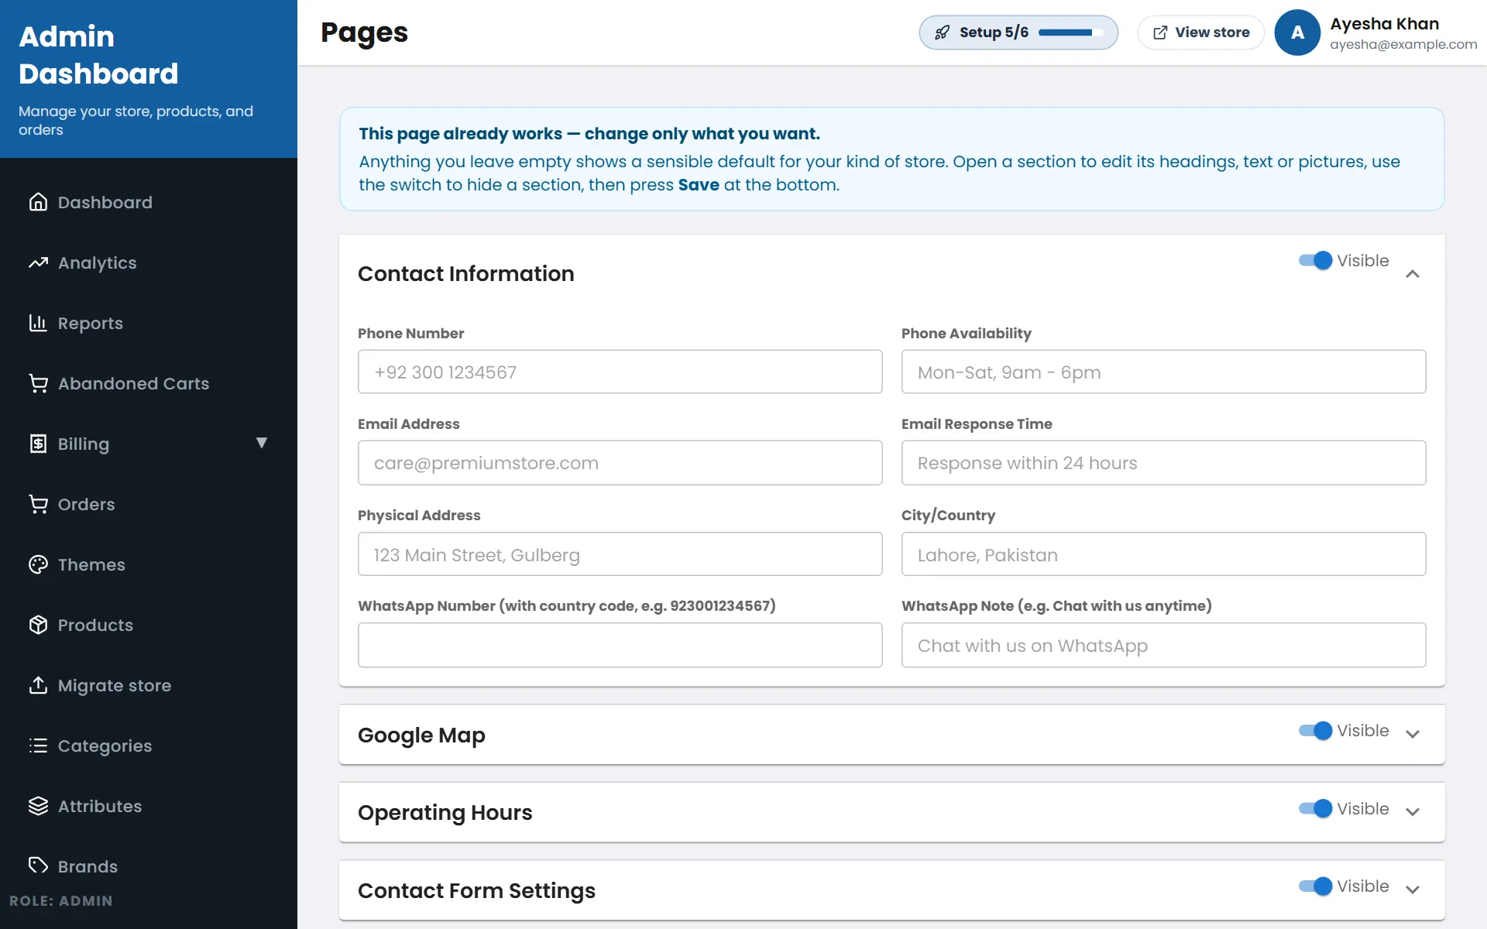Click the Themes palette icon
This screenshot has width=1487, height=929.
coord(38,564)
